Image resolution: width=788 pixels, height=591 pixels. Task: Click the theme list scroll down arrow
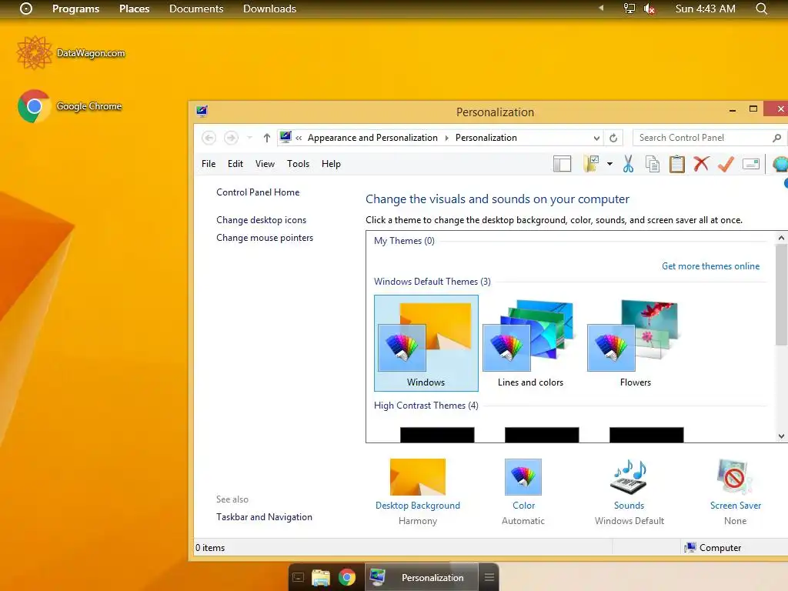[x=782, y=436]
